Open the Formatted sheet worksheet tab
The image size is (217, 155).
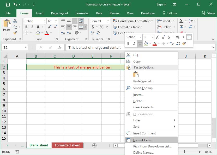click(67, 145)
